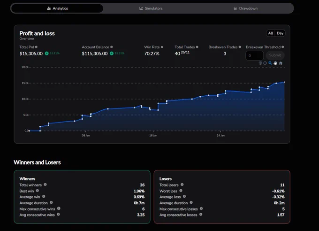
Task: Select the Day range toggle
Action: 280,33
